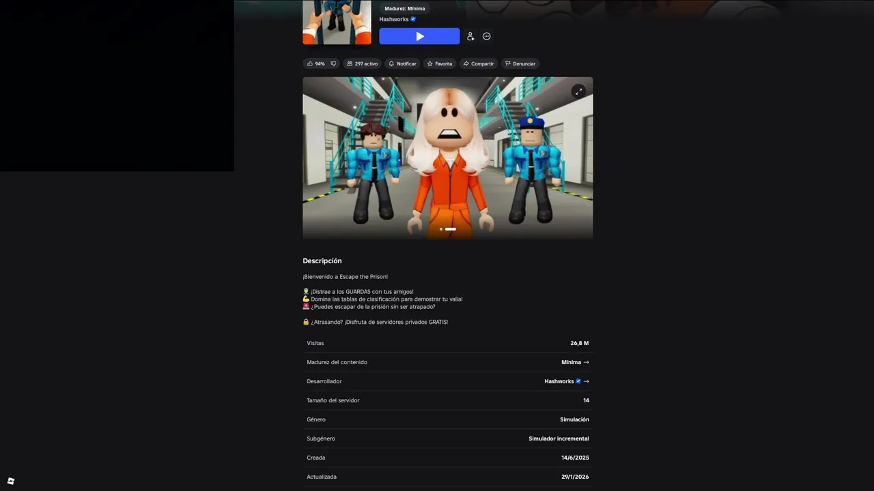The height and width of the screenshot is (491, 874).
Task: Click the play-with-friends person icon
Action: [470, 36]
